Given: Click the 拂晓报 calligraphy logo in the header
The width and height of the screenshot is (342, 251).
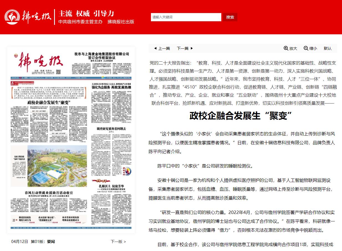Looking at the screenshot, I should coord(37,17).
